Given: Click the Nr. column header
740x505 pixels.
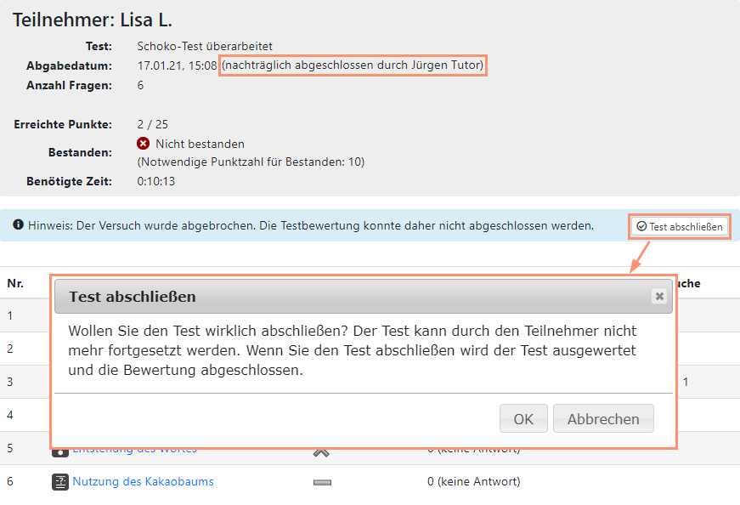Looking at the screenshot, I should point(14,283).
